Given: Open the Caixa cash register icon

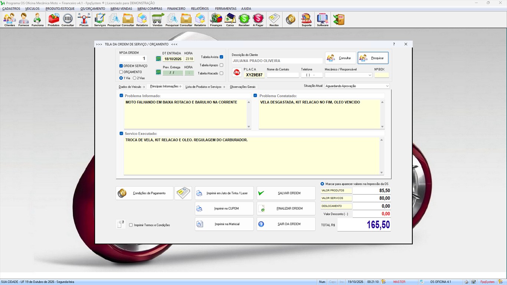Looking at the screenshot, I should pyautogui.click(x=230, y=20).
